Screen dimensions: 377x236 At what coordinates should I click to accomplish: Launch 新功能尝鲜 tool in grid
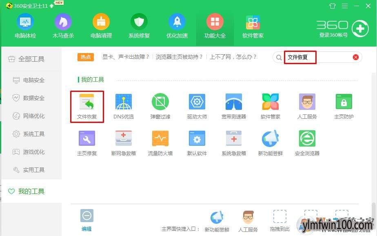coord(271,143)
